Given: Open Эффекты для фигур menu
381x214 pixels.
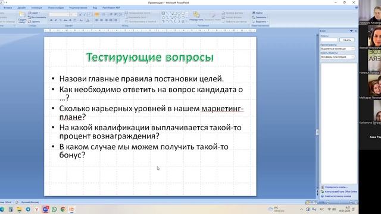Looking at the screenshot, I should tap(235, 21).
